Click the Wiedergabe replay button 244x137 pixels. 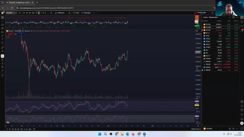pyautogui.click(x=86, y=13)
